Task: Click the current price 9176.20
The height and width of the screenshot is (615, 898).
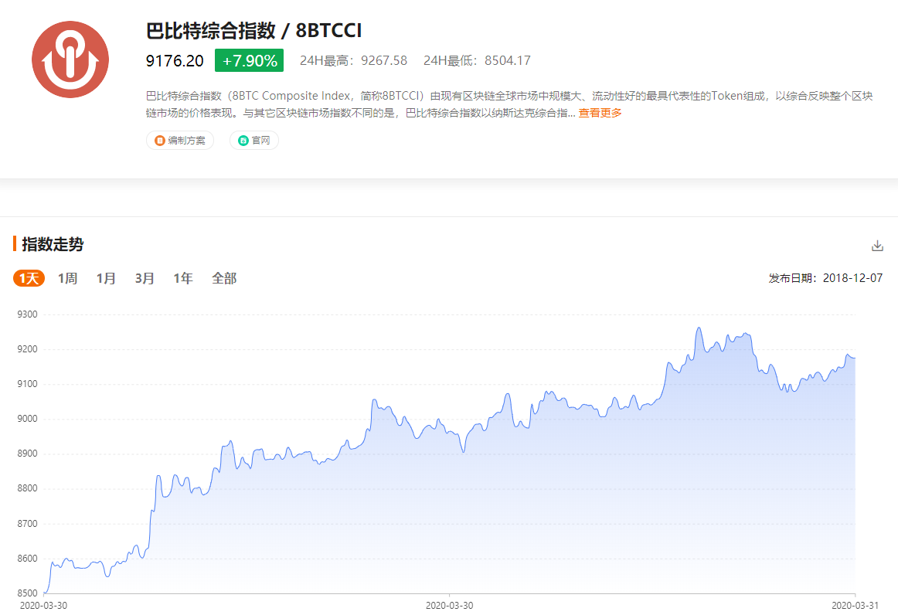Action: 175,61
